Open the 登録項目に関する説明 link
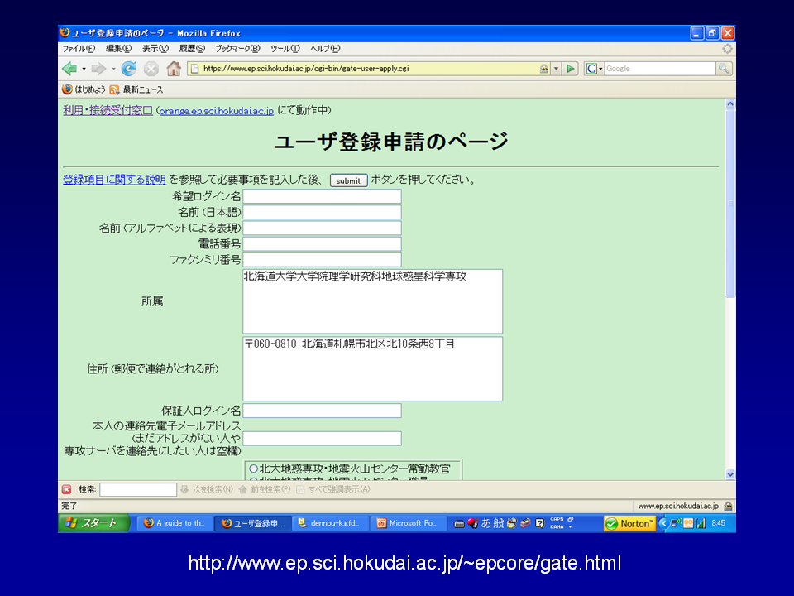This screenshot has width=794, height=596. [x=114, y=180]
